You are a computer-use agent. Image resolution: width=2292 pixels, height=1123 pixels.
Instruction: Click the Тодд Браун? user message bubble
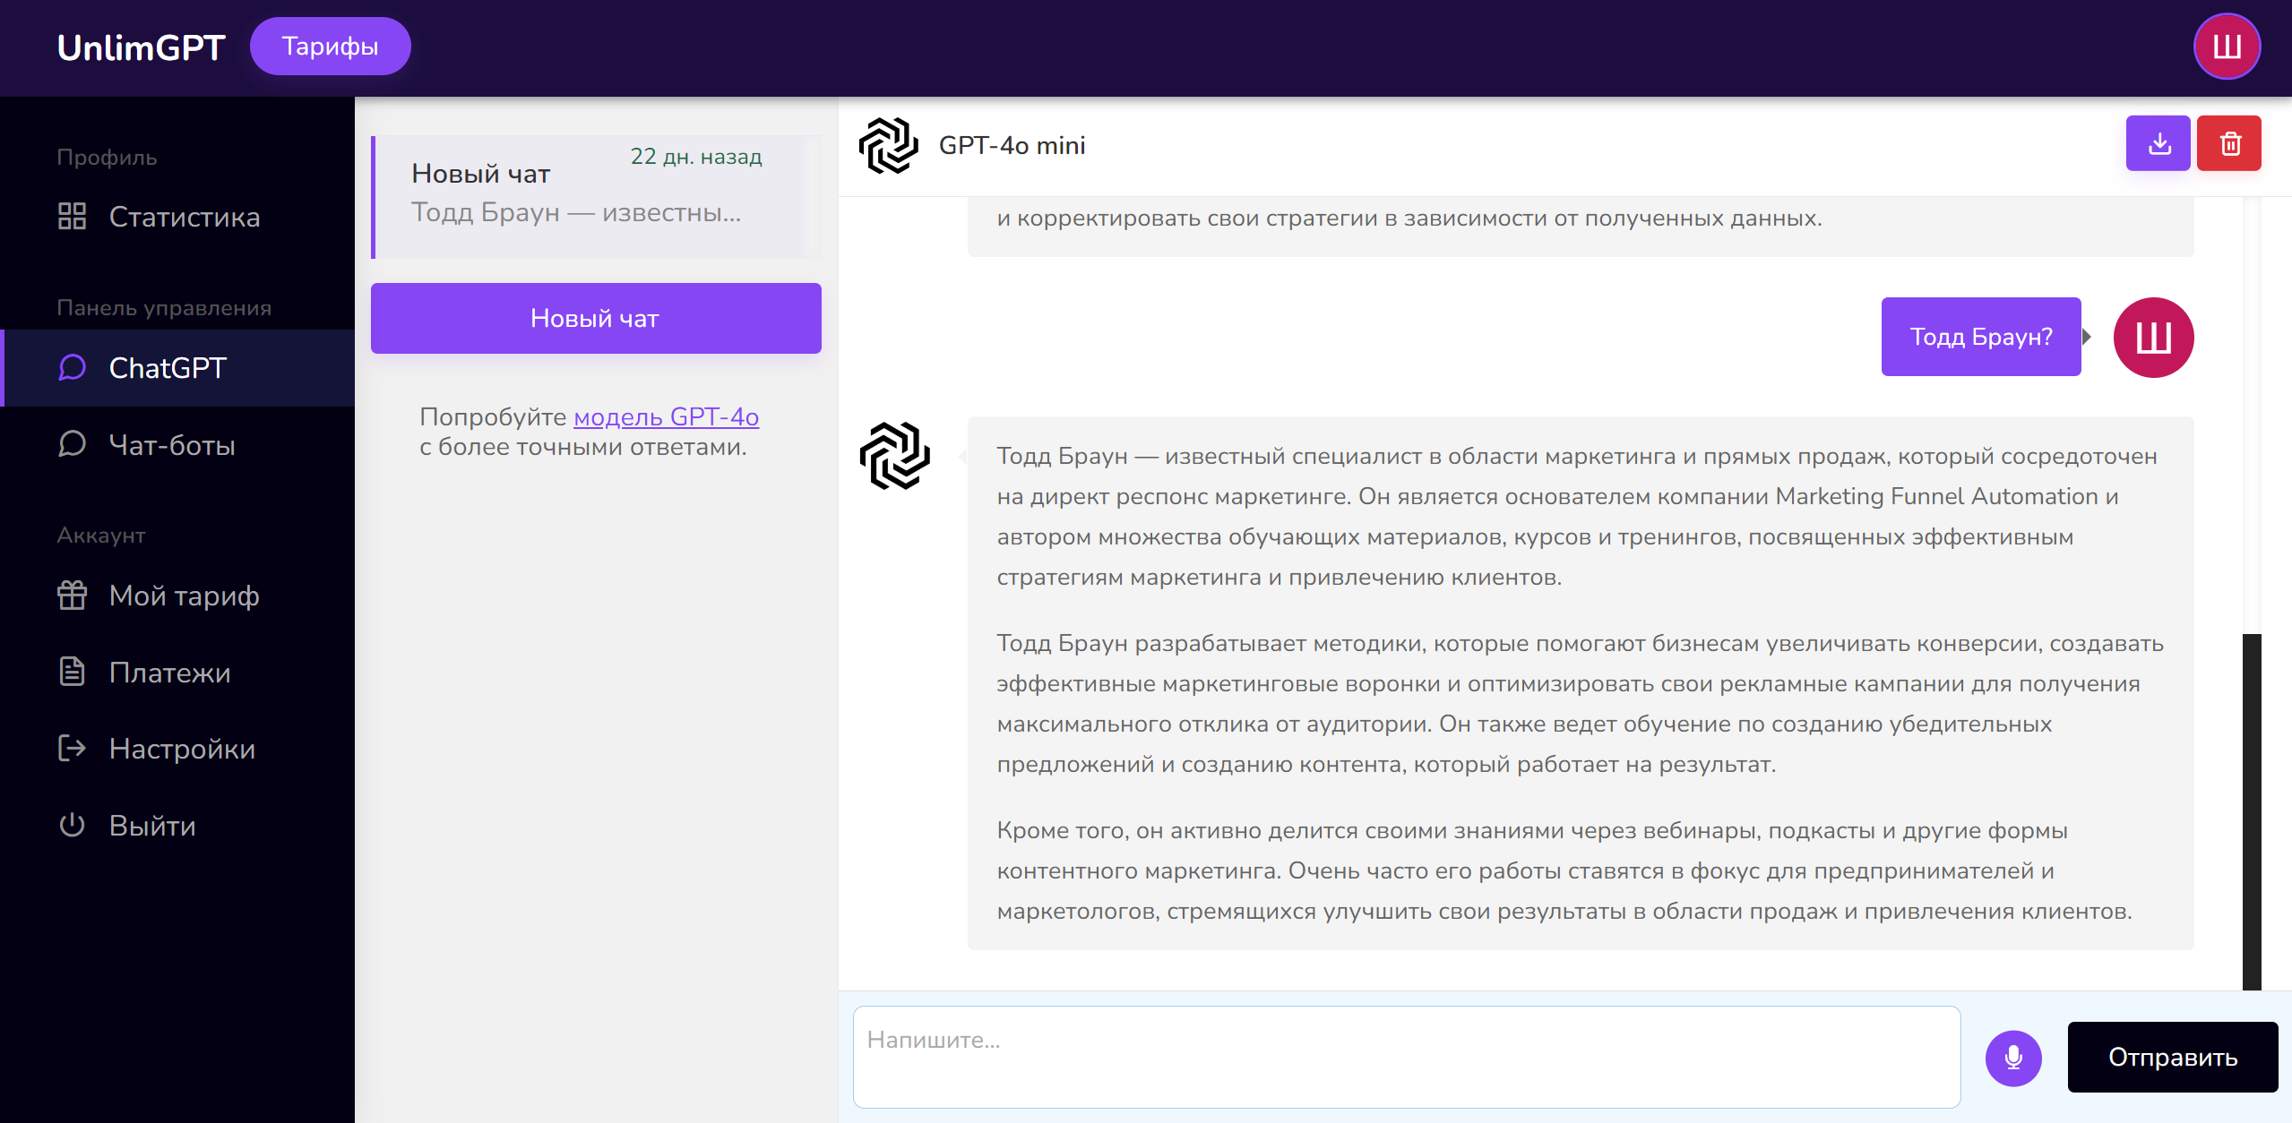[x=1981, y=337]
